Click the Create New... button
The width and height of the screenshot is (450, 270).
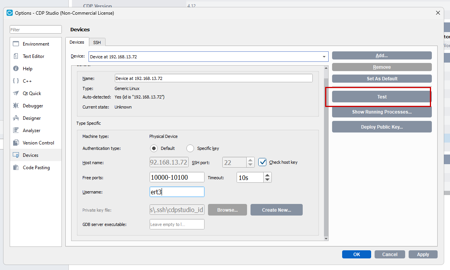pyautogui.click(x=276, y=210)
